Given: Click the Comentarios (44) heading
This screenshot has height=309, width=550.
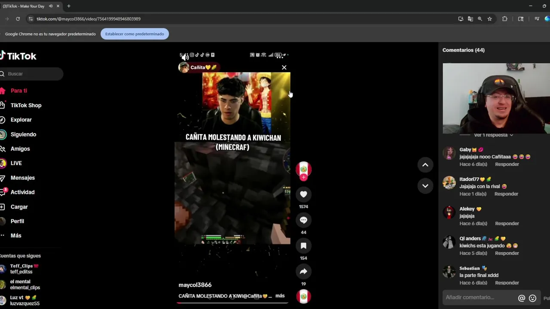Looking at the screenshot, I should point(464,50).
